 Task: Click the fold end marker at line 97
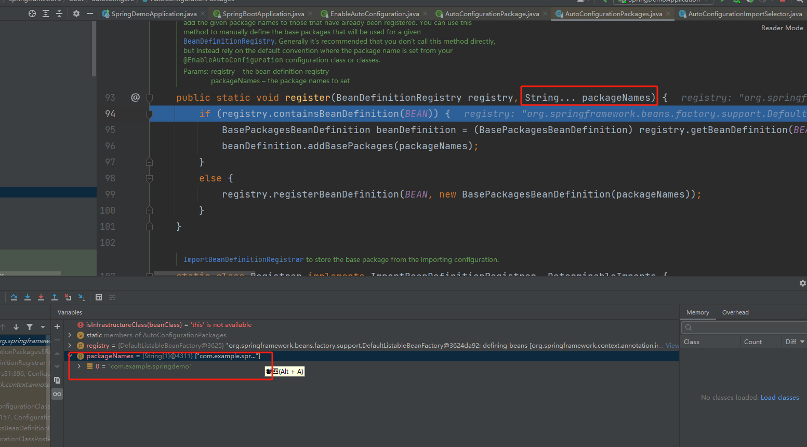click(149, 162)
